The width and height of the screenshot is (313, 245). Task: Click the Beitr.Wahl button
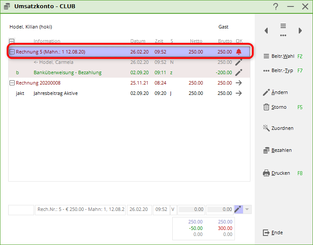pos(282,56)
